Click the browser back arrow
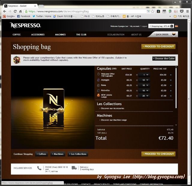 pyautogui.click(x=4, y=11)
